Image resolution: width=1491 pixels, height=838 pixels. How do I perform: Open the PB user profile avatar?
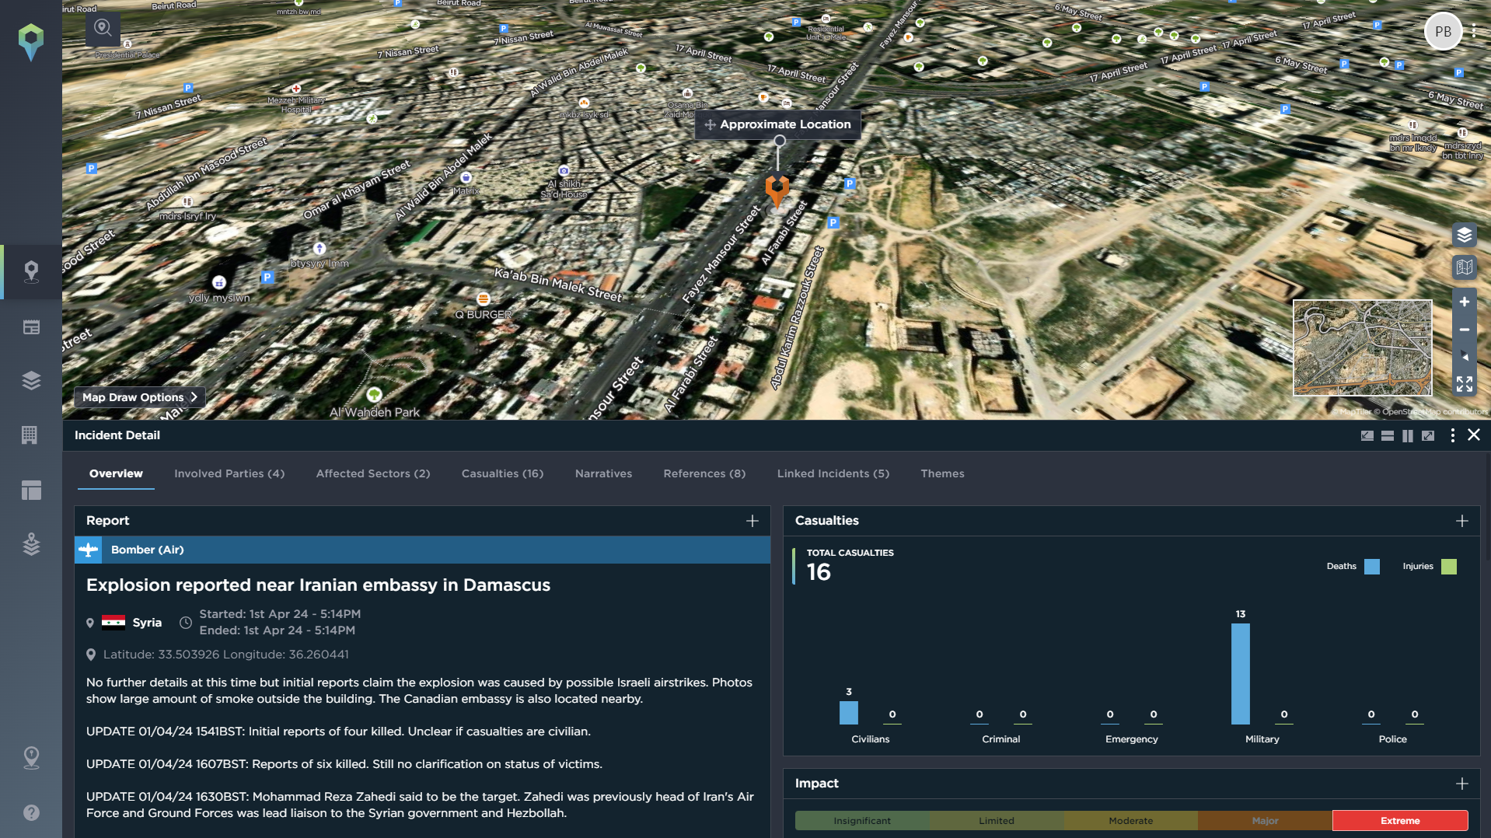[1443, 32]
